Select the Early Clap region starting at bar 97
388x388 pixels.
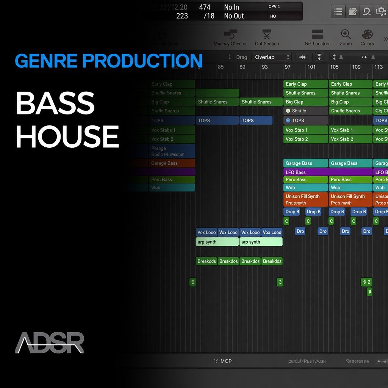[x=306, y=84]
